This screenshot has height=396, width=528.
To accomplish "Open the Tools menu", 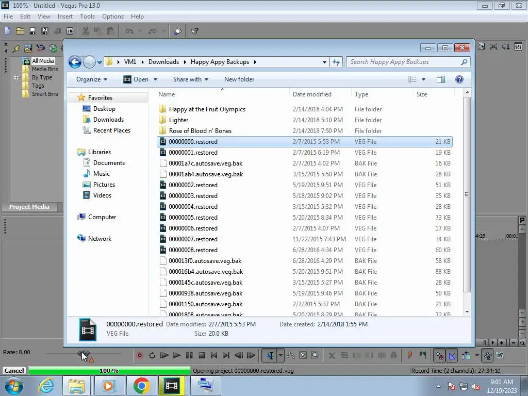I will pos(87,16).
